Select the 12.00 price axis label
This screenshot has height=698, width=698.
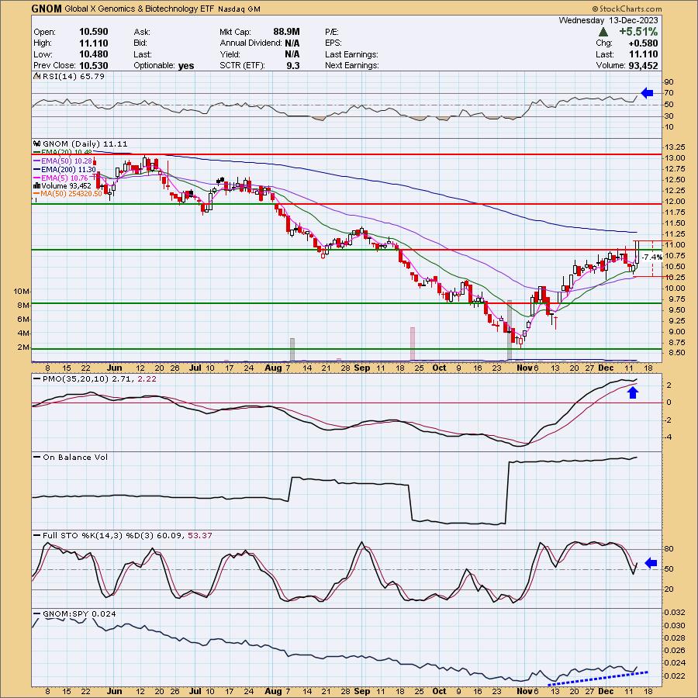coord(676,201)
